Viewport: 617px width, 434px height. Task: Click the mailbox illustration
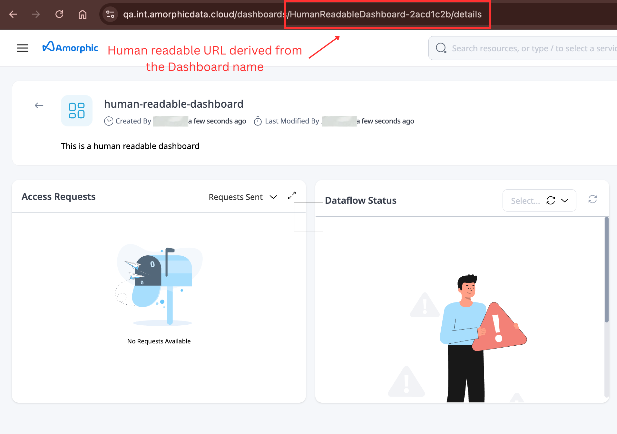tap(159, 285)
